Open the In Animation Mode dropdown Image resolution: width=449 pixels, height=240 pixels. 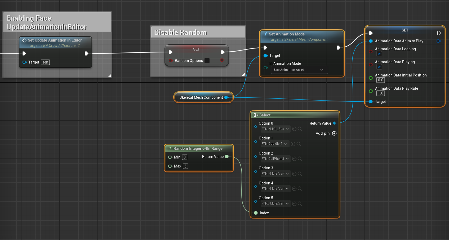299,70
